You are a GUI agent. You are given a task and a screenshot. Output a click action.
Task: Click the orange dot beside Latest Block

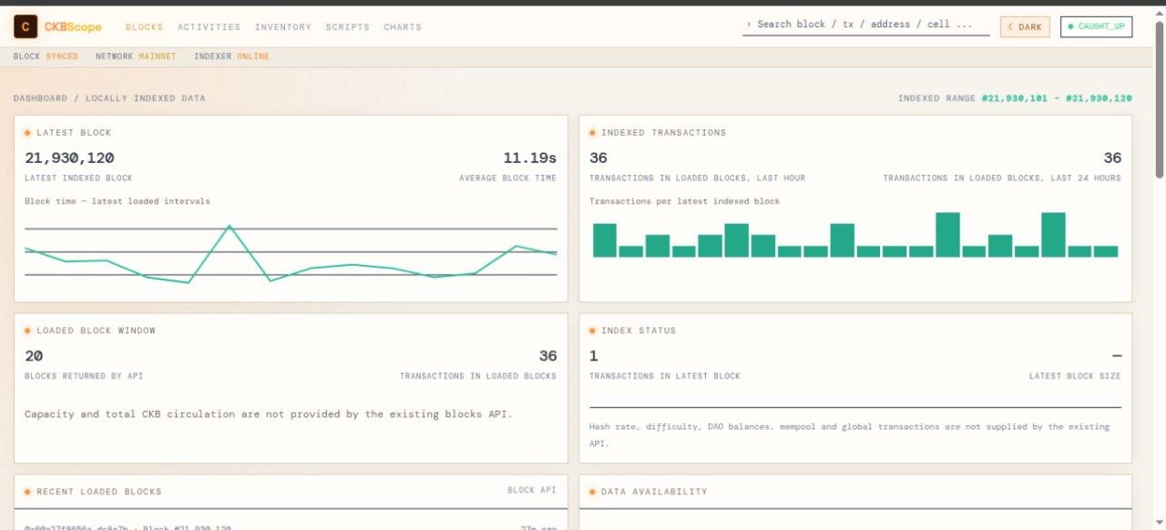(27, 133)
